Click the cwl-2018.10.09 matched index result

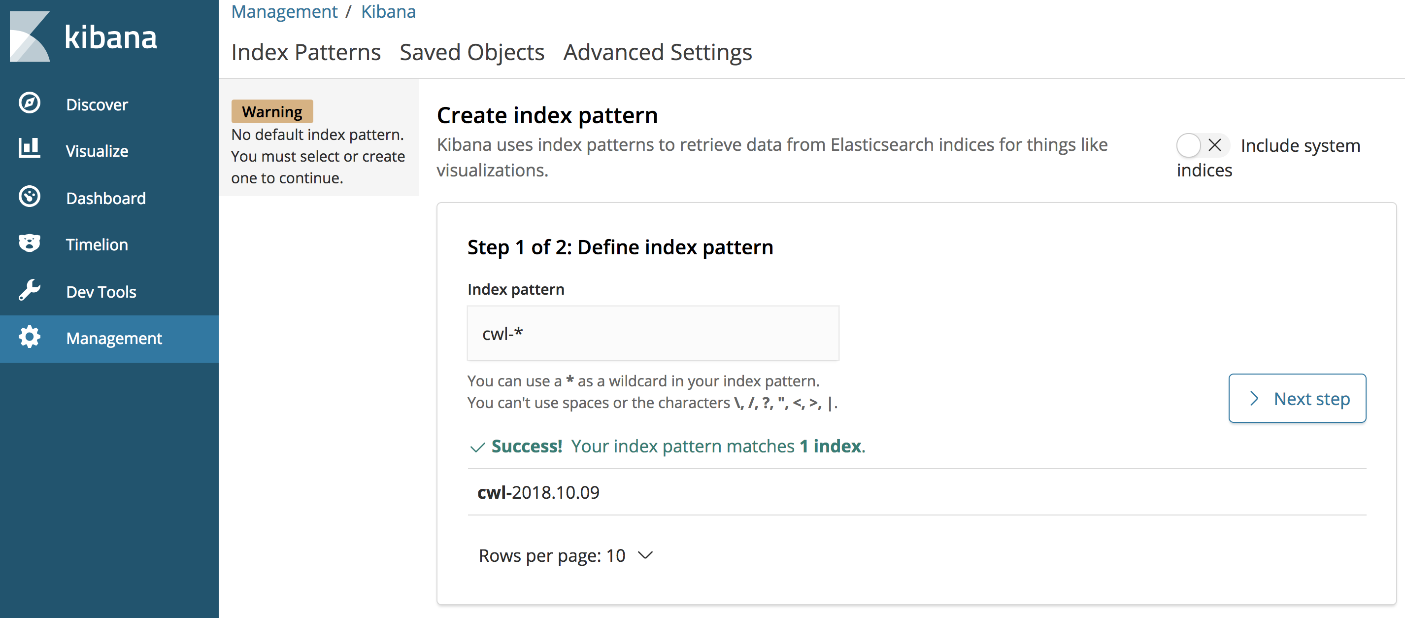(537, 492)
